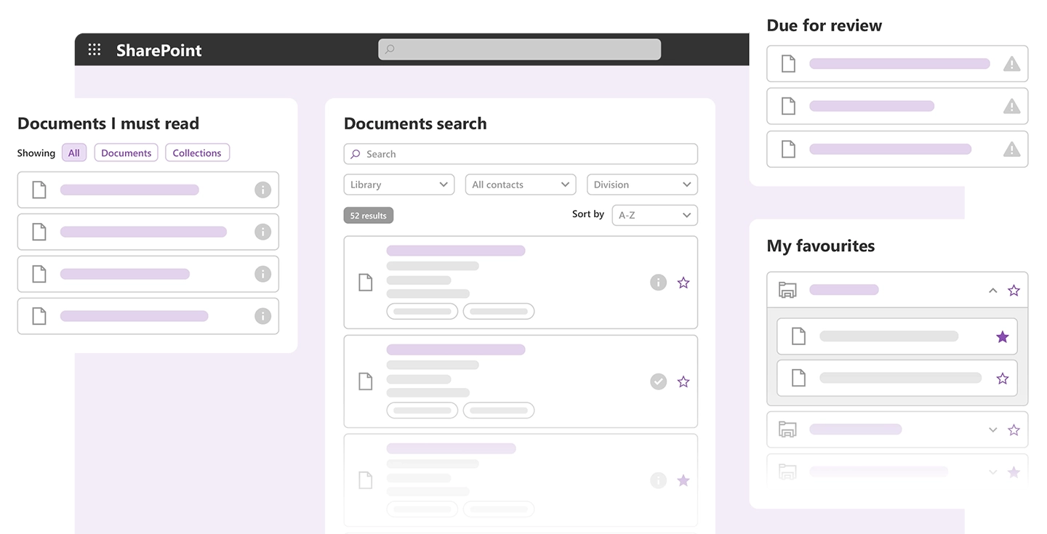The width and height of the screenshot is (1047, 534).
Task: Toggle outline star on second file in expanded collection
Action: [x=1003, y=379]
